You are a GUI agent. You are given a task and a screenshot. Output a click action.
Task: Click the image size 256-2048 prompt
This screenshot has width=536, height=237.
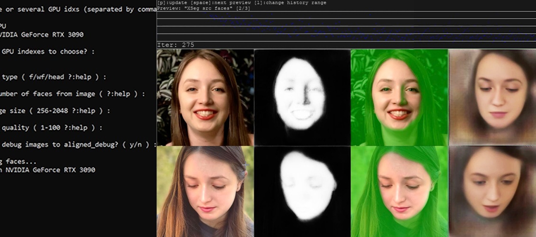(x=55, y=111)
